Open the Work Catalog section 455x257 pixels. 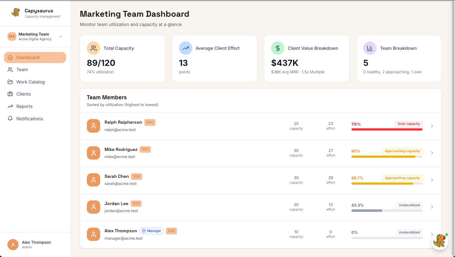point(10,82)
